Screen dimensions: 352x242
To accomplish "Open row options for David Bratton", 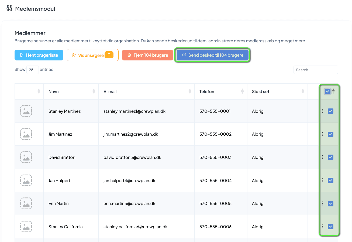I will (x=323, y=157).
